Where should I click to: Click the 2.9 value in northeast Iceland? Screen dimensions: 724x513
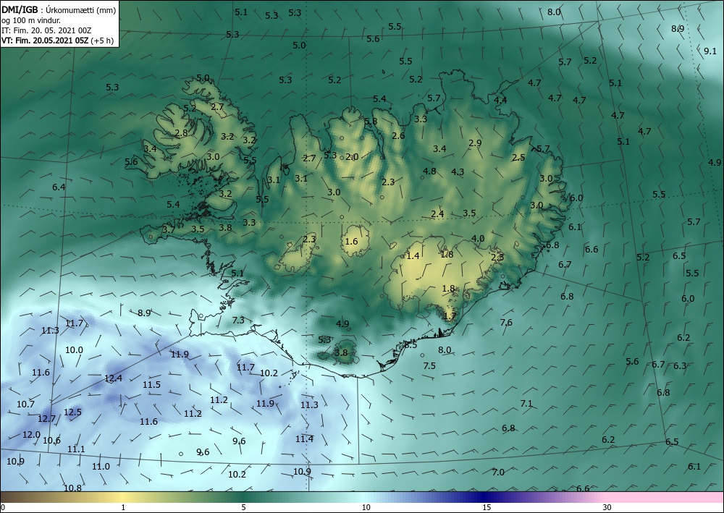point(475,143)
